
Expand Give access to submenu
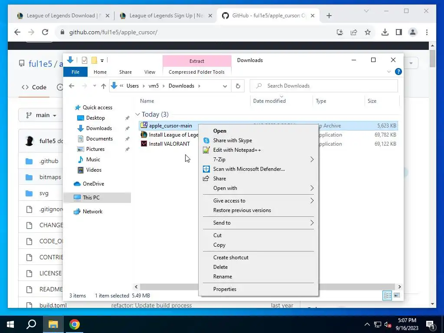tap(312, 200)
